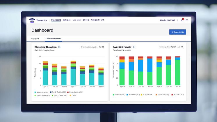
Task: Select the Charge Insights tab
Action: (x=53, y=38)
